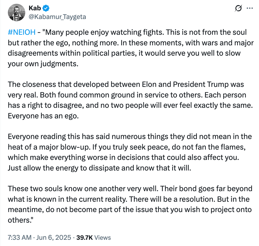Click the paragraph starting 'These two souls know'
The image size is (259, 246).
[130, 204]
